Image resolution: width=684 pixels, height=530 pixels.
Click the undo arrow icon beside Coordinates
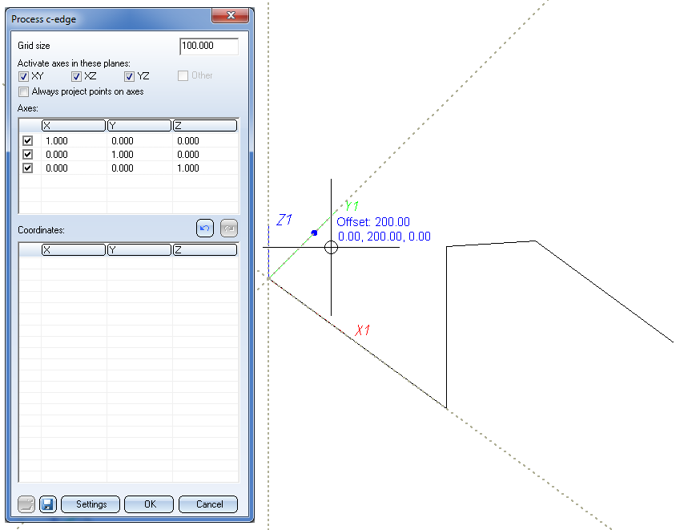205,229
